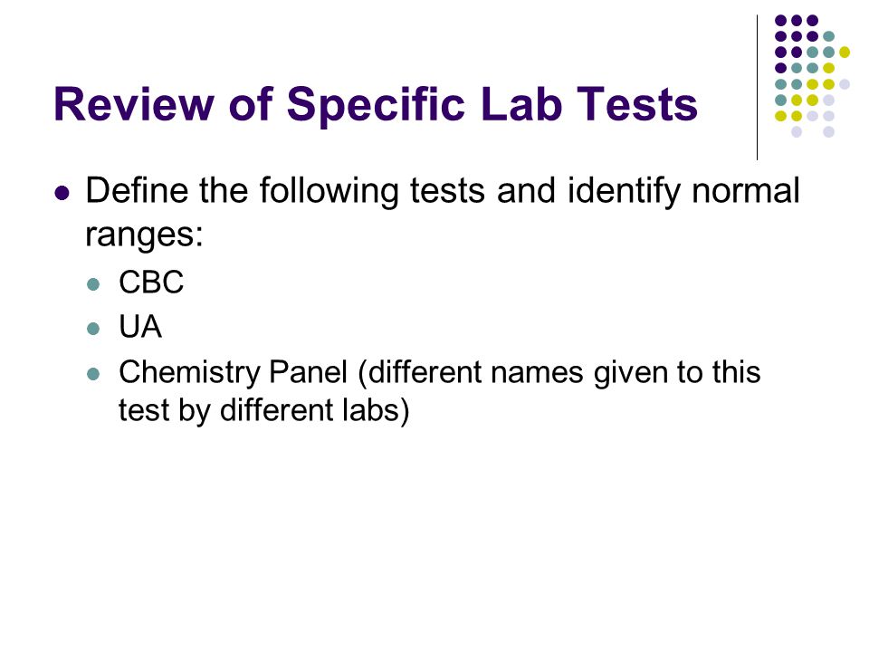The height and width of the screenshot is (652, 869).
Task: Click the teal bullet beside Chemistry Panel
Action: point(93,374)
